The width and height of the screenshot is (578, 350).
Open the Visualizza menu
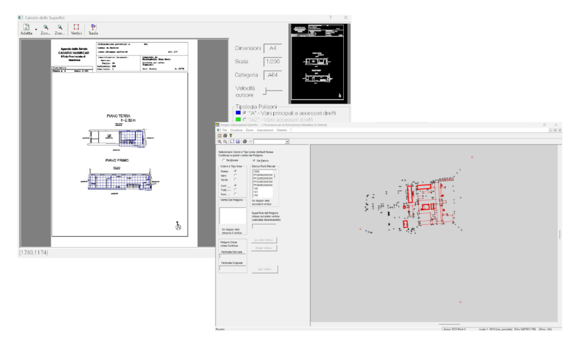pyautogui.click(x=237, y=130)
